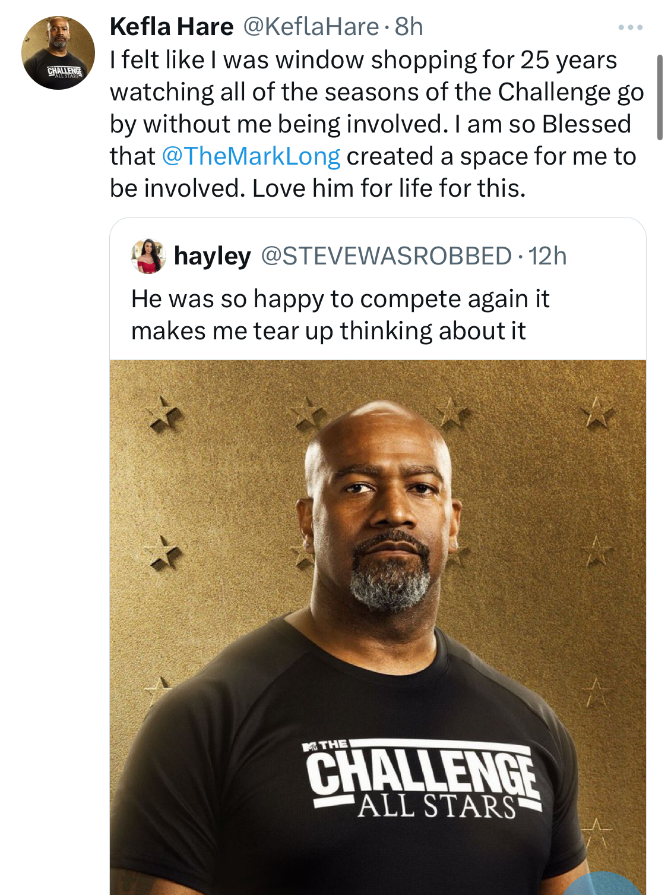The height and width of the screenshot is (895, 668).
Task: Open the 12h timestamp of the quoted tweet
Action: 547,256
